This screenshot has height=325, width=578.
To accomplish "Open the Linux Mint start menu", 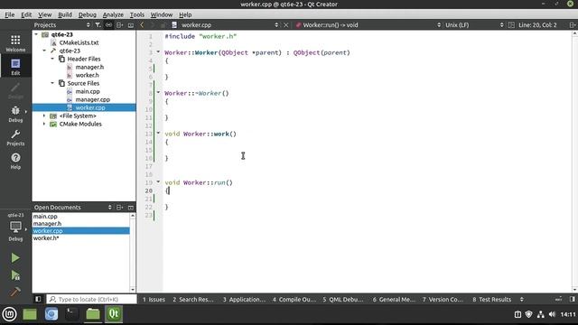I will (9, 314).
